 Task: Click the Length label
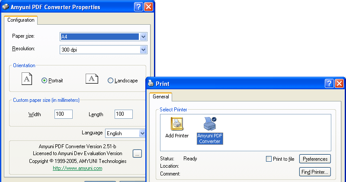coord(96,114)
